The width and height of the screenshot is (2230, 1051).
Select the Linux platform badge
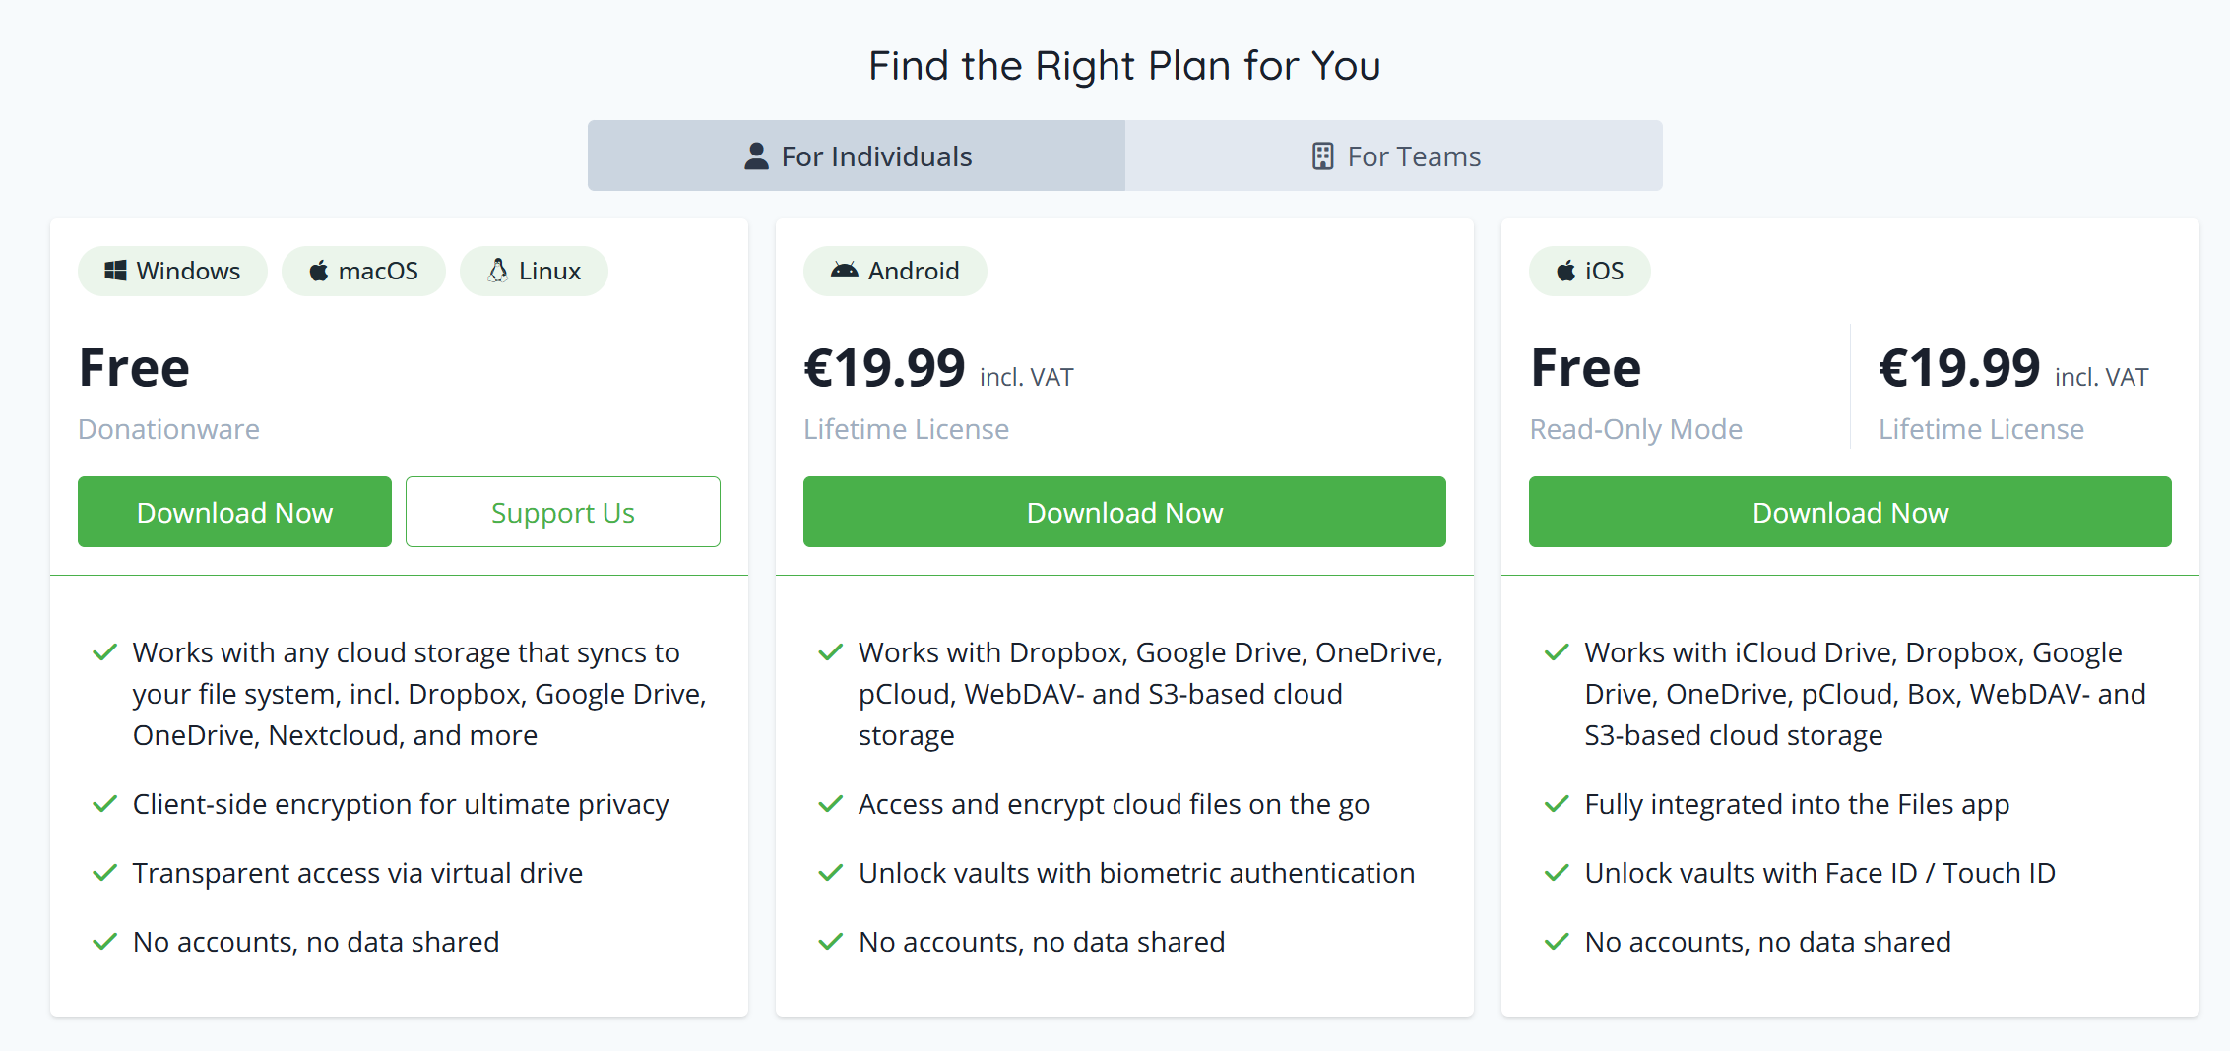pyautogui.click(x=534, y=271)
